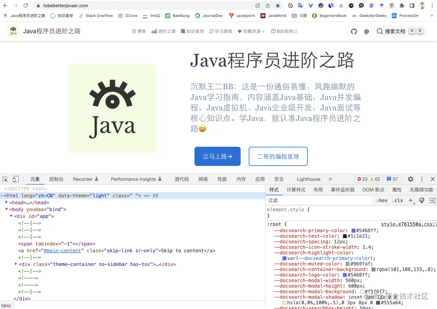This screenshot has width=437, height=309.
Task: Click the #main-content href link in DOM
Action: click(62, 251)
